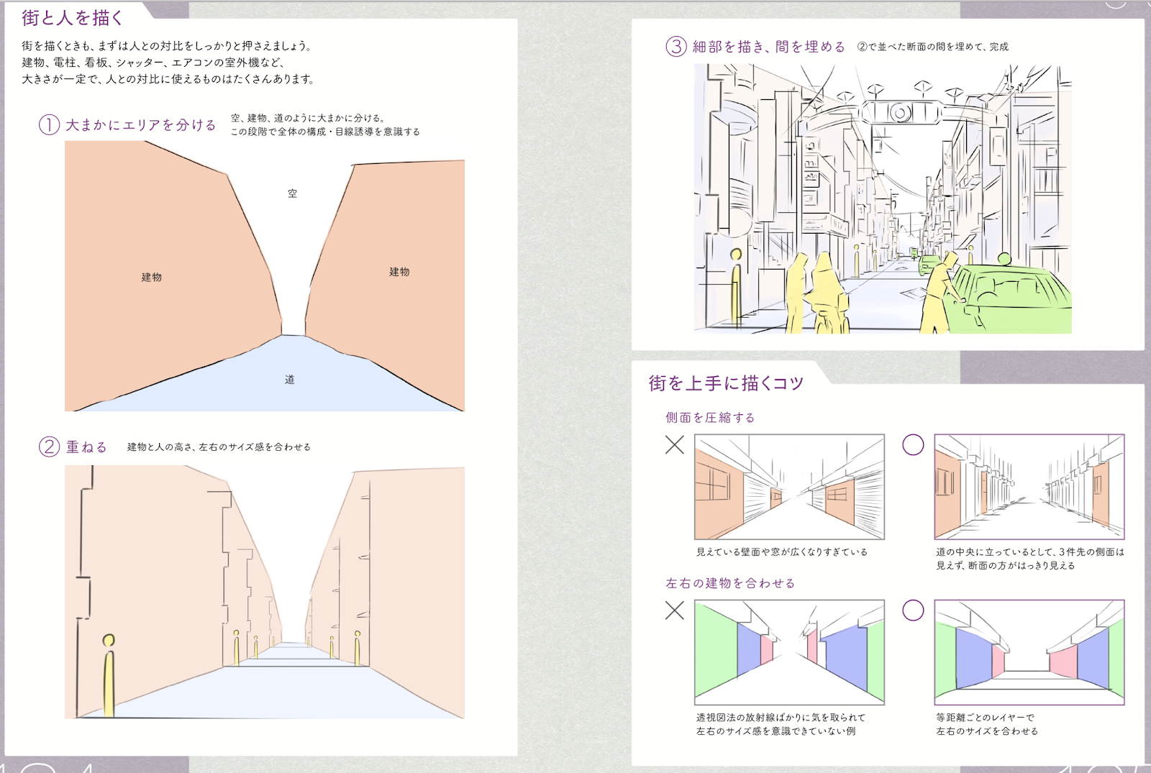
Task: Click the circle mark beside matched-buildings good example
Action: [913, 610]
